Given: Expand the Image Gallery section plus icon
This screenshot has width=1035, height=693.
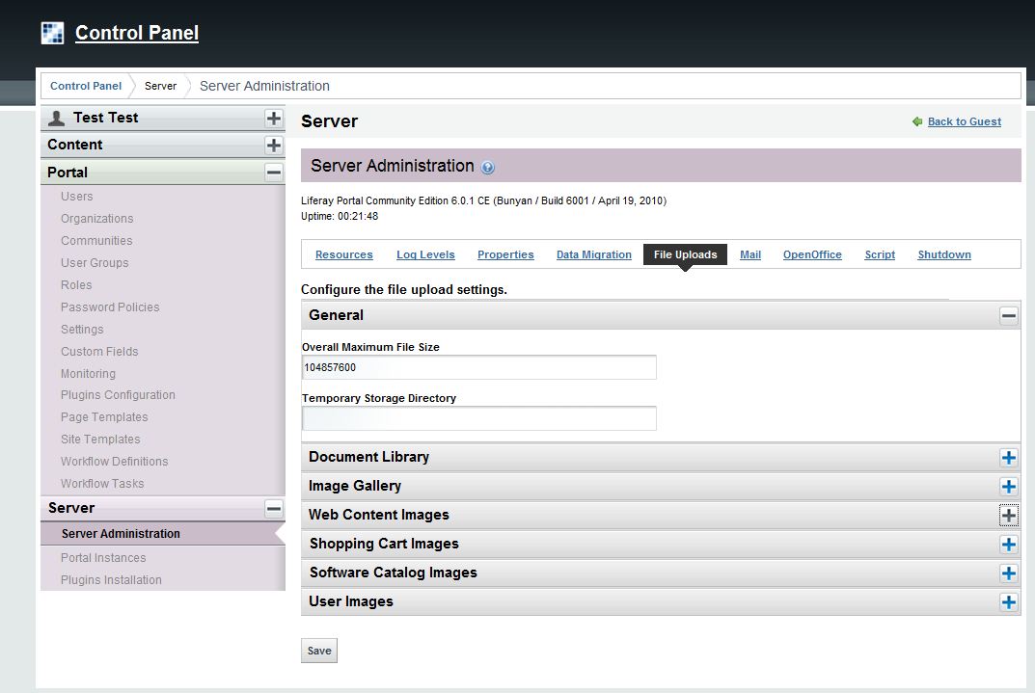Looking at the screenshot, I should point(1008,487).
